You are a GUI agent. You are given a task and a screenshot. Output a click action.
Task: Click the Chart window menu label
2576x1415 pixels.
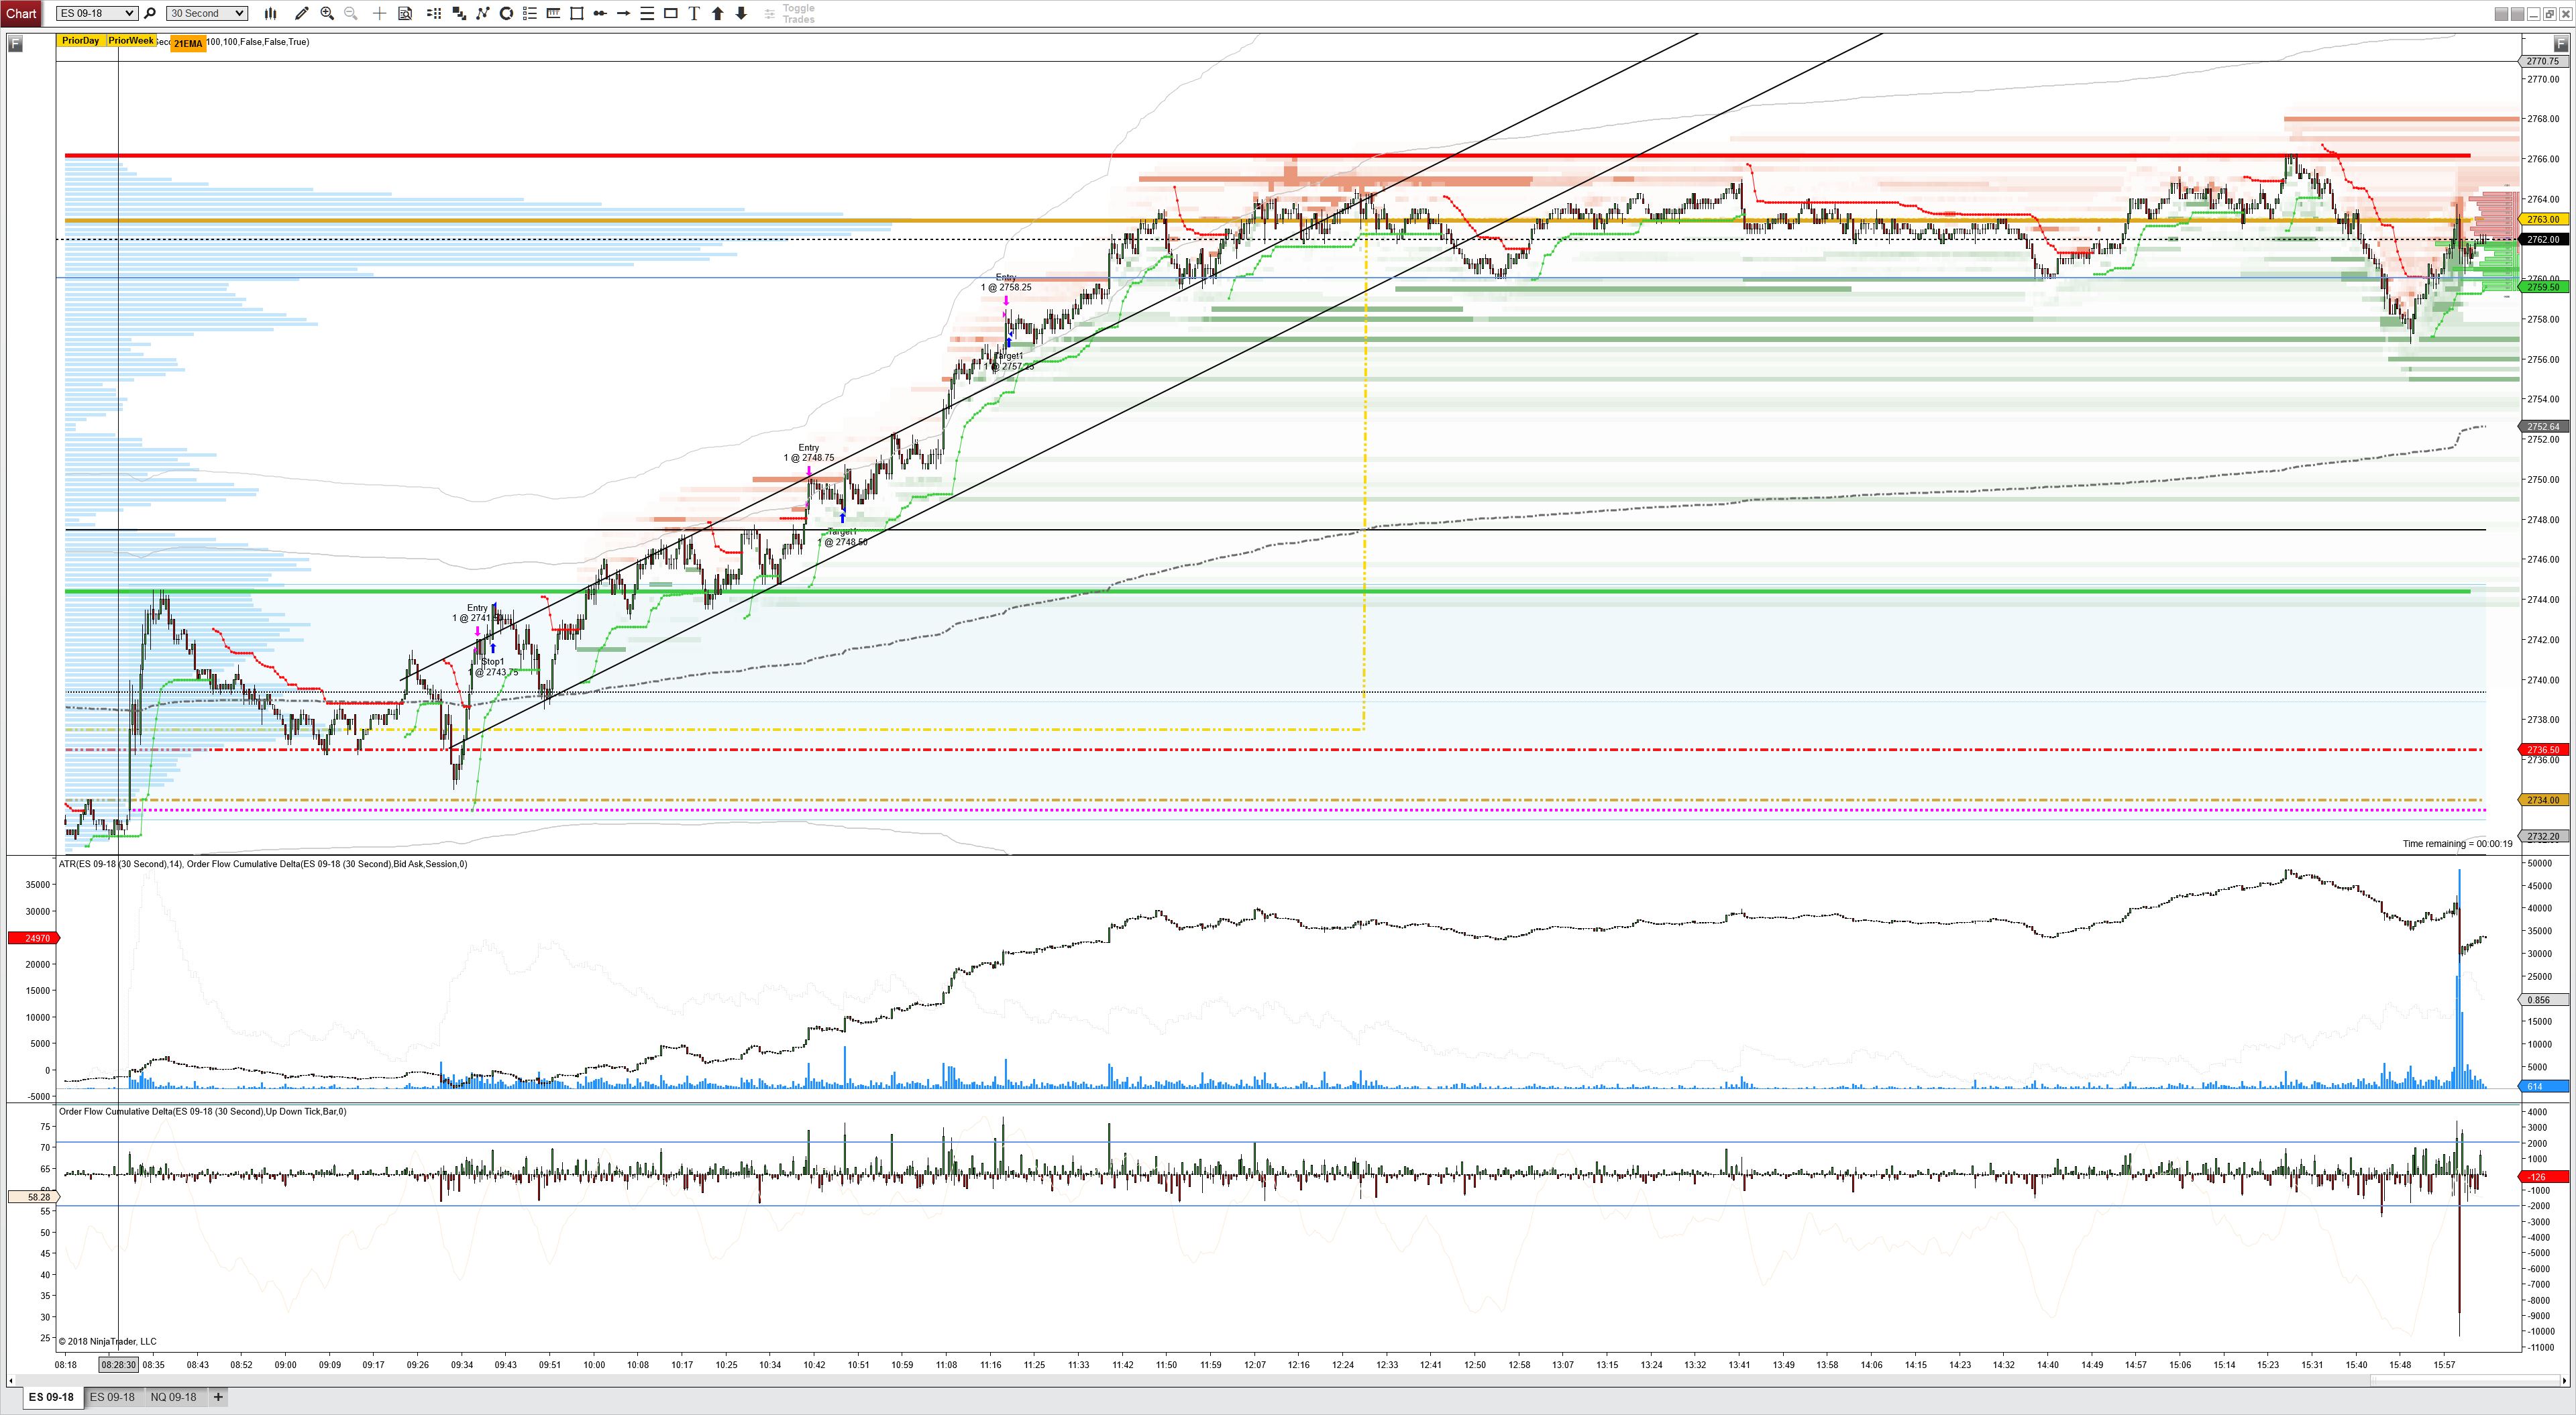(x=21, y=13)
